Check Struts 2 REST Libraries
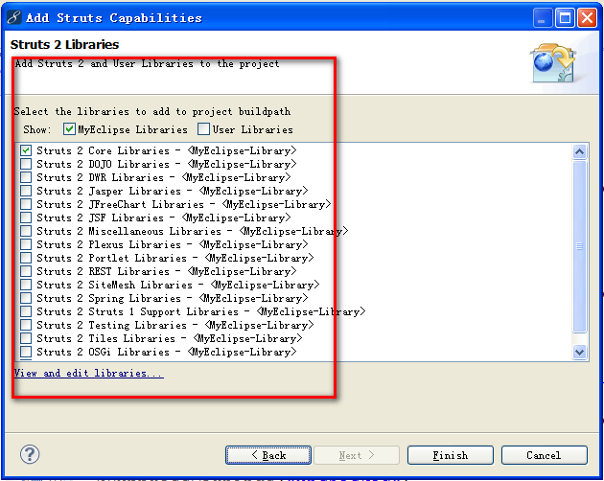 [26, 271]
